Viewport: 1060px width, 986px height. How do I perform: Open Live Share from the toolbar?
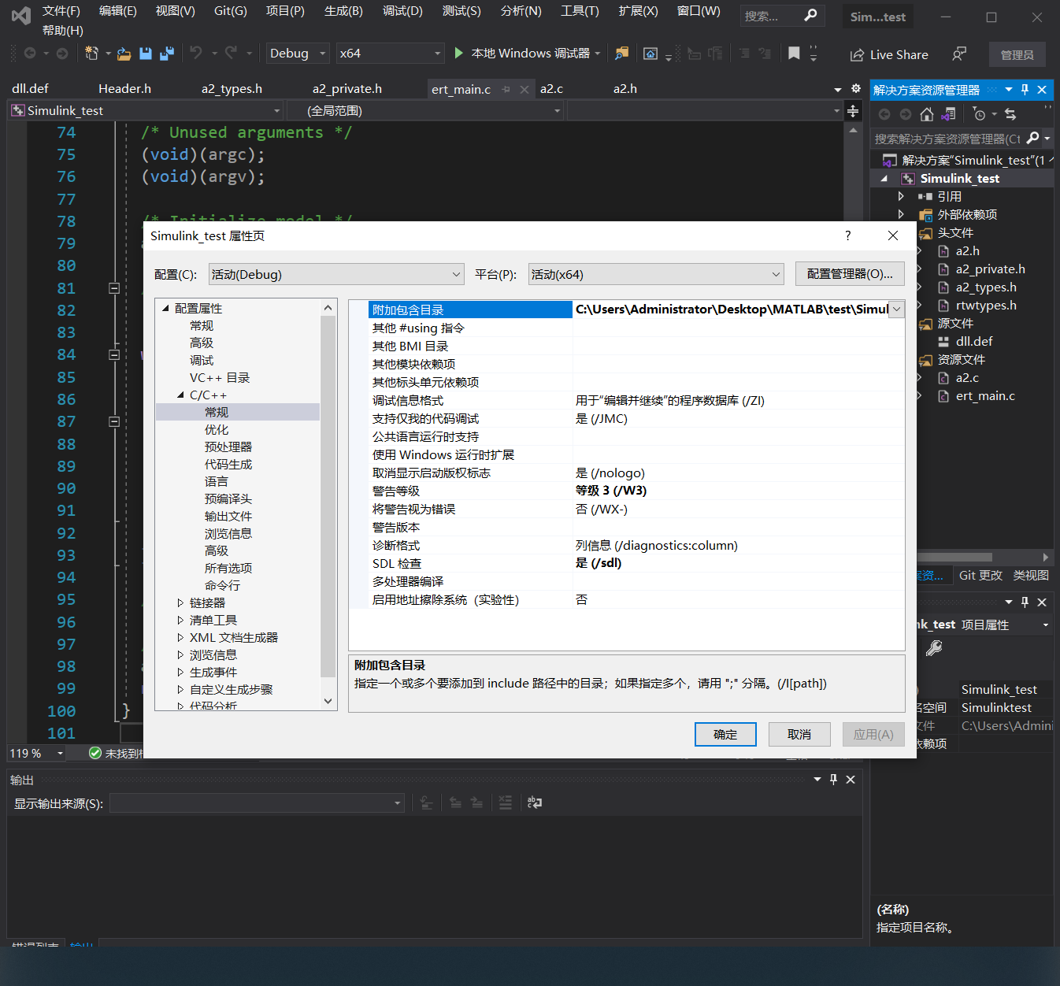[x=889, y=54]
